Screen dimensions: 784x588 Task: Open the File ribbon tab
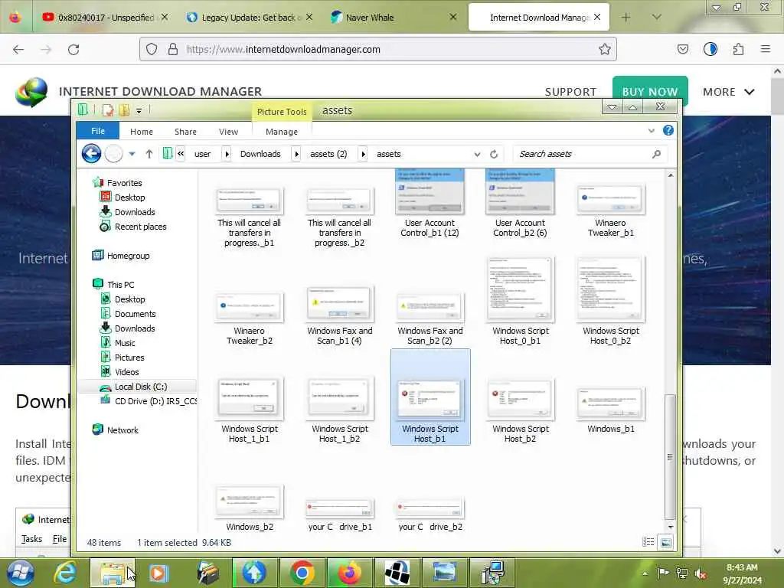[98, 131]
